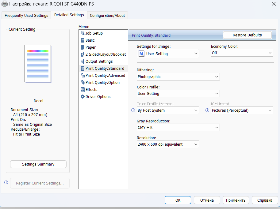Select the Print Quality:Option icon
Screen dimensions: 280x209
click(x=82, y=83)
